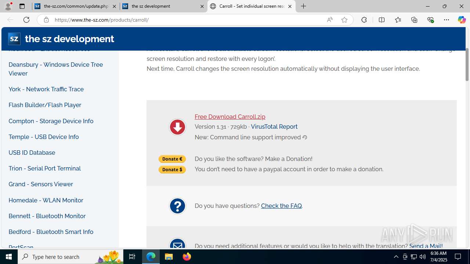The height and width of the screenshot is (264, 470).
Task: Open Windows Start menu
Action: tap(9, 257)
